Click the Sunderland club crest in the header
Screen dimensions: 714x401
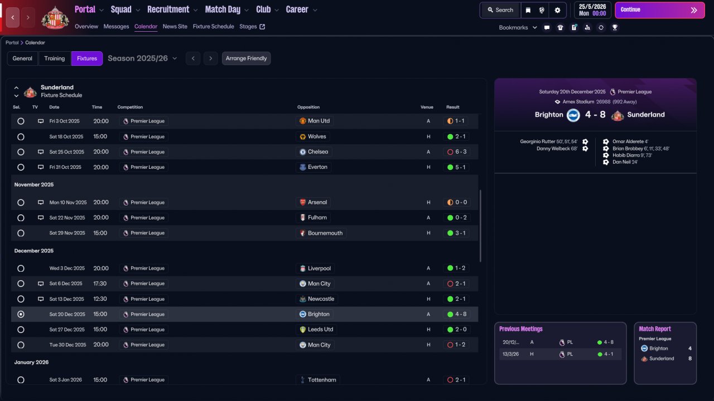click(x=55, y=17)
